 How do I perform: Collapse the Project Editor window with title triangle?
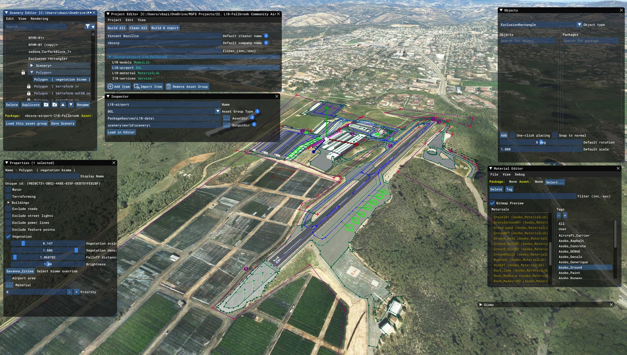pos(108,14)
